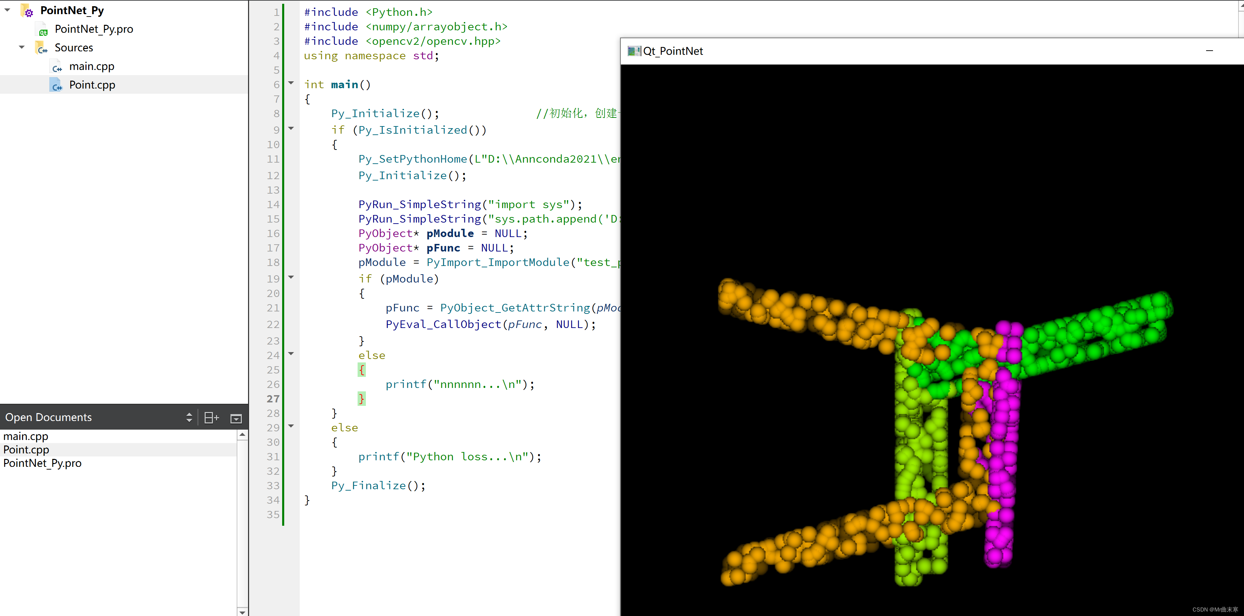The height and width of the screenshot is (616, 1244).
Task: Fold the main function at line 6
Action: pyautogui.click(x=291, y=83)
